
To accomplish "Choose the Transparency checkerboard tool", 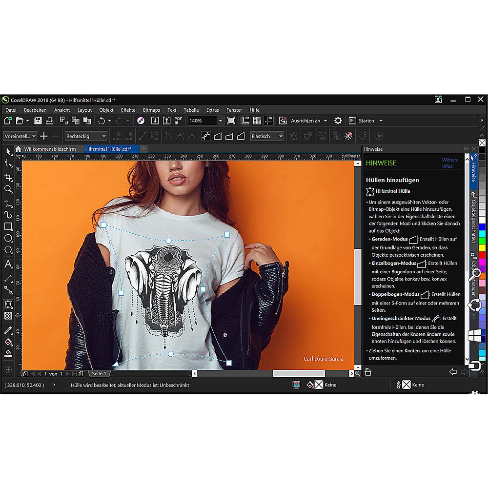I will (x=8, y=316).
